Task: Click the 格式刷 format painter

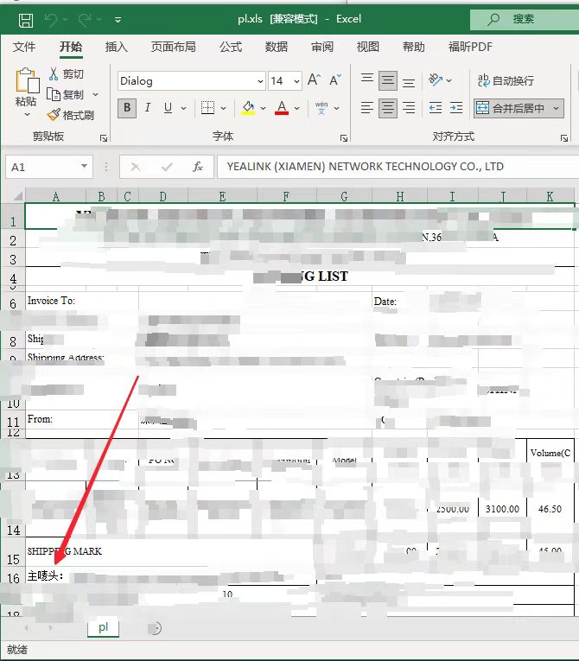Action: 70,115
